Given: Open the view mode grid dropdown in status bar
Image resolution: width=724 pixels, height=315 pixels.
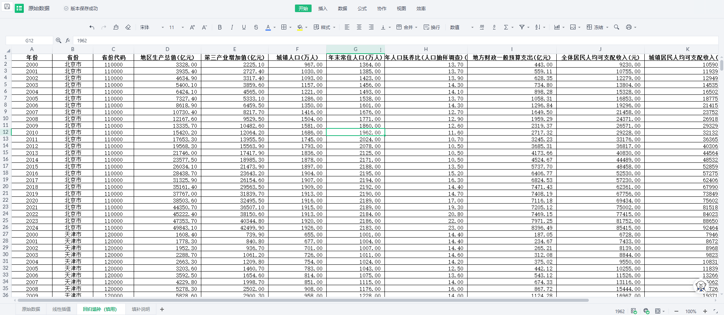Looking at the screenshot, I should [x=660, y=311].
